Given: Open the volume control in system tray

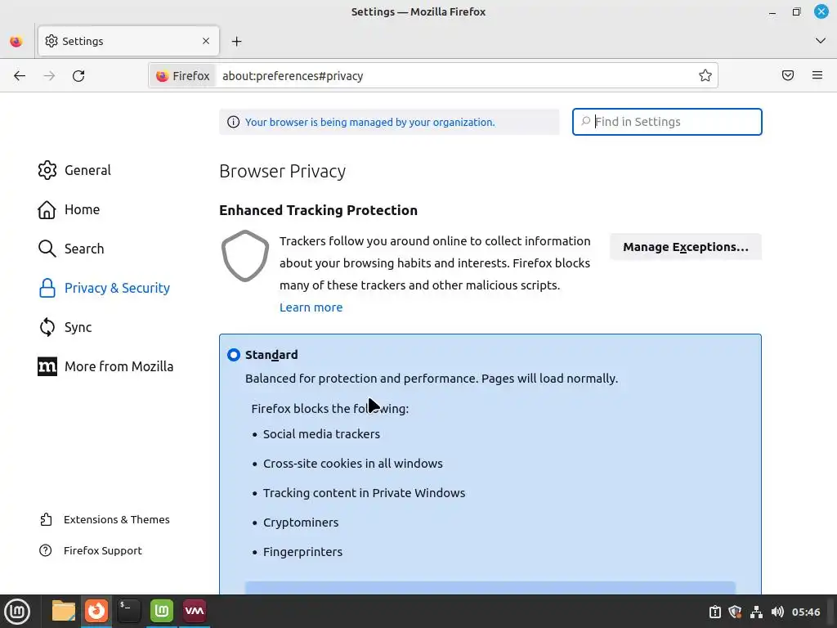Looking at the screenshot, I should coord(777,612).
